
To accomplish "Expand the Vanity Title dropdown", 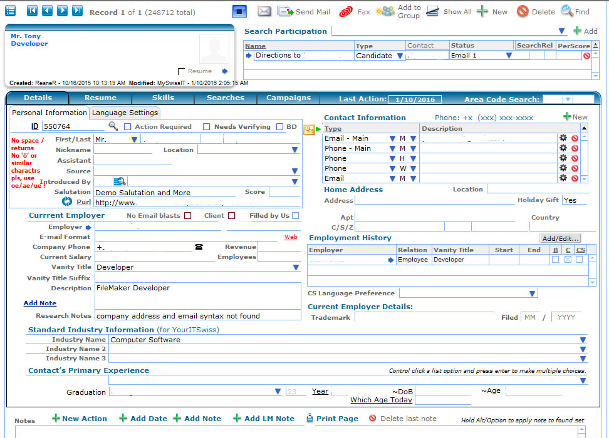I will pos(294,267).
